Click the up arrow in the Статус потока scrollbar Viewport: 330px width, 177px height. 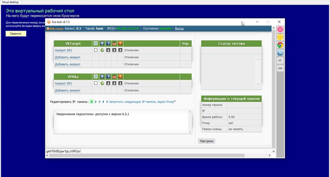tap(258, 59)
